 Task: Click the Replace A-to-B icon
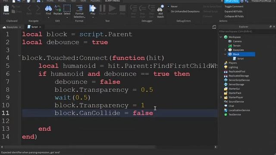point(57,8)
